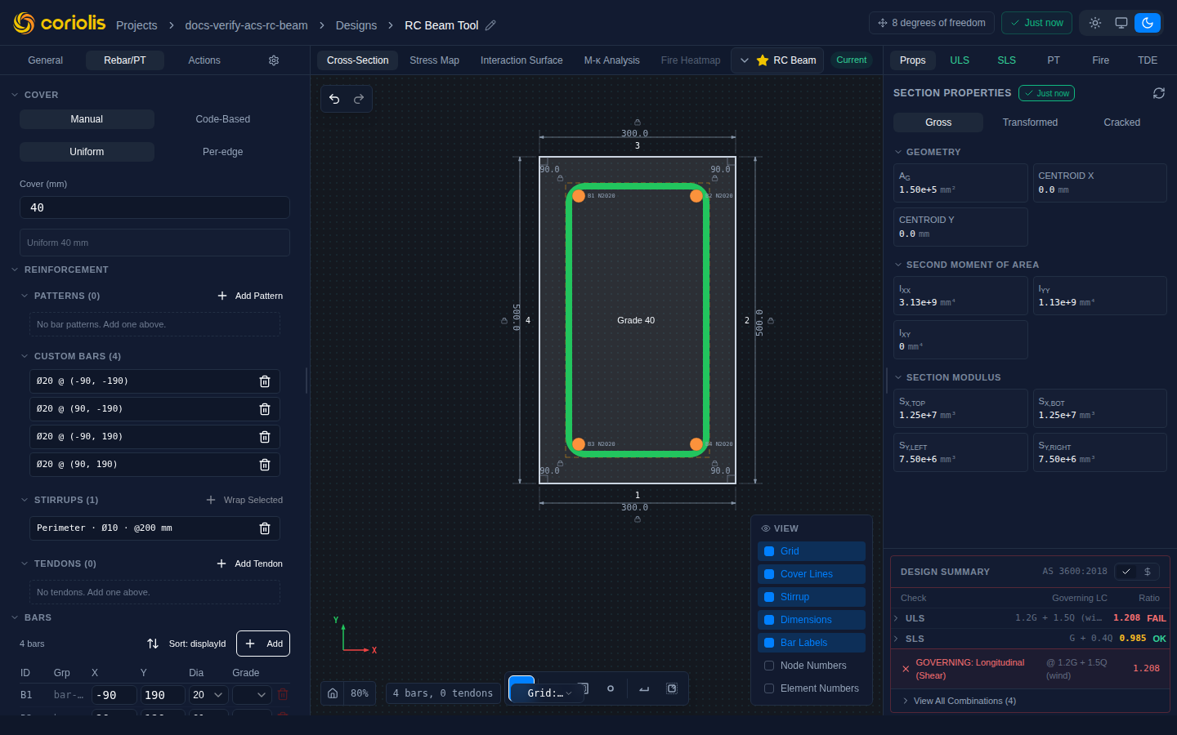This screenshot has width=1177, height=735.
Task: Show Transformed section properties
Action: [x=1030, y=122]
